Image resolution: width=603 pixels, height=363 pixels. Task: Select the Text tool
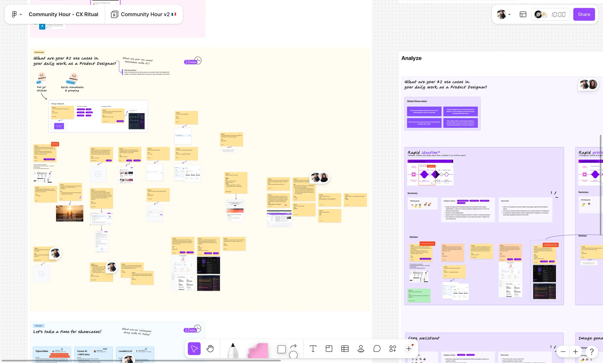pos(313,349)
